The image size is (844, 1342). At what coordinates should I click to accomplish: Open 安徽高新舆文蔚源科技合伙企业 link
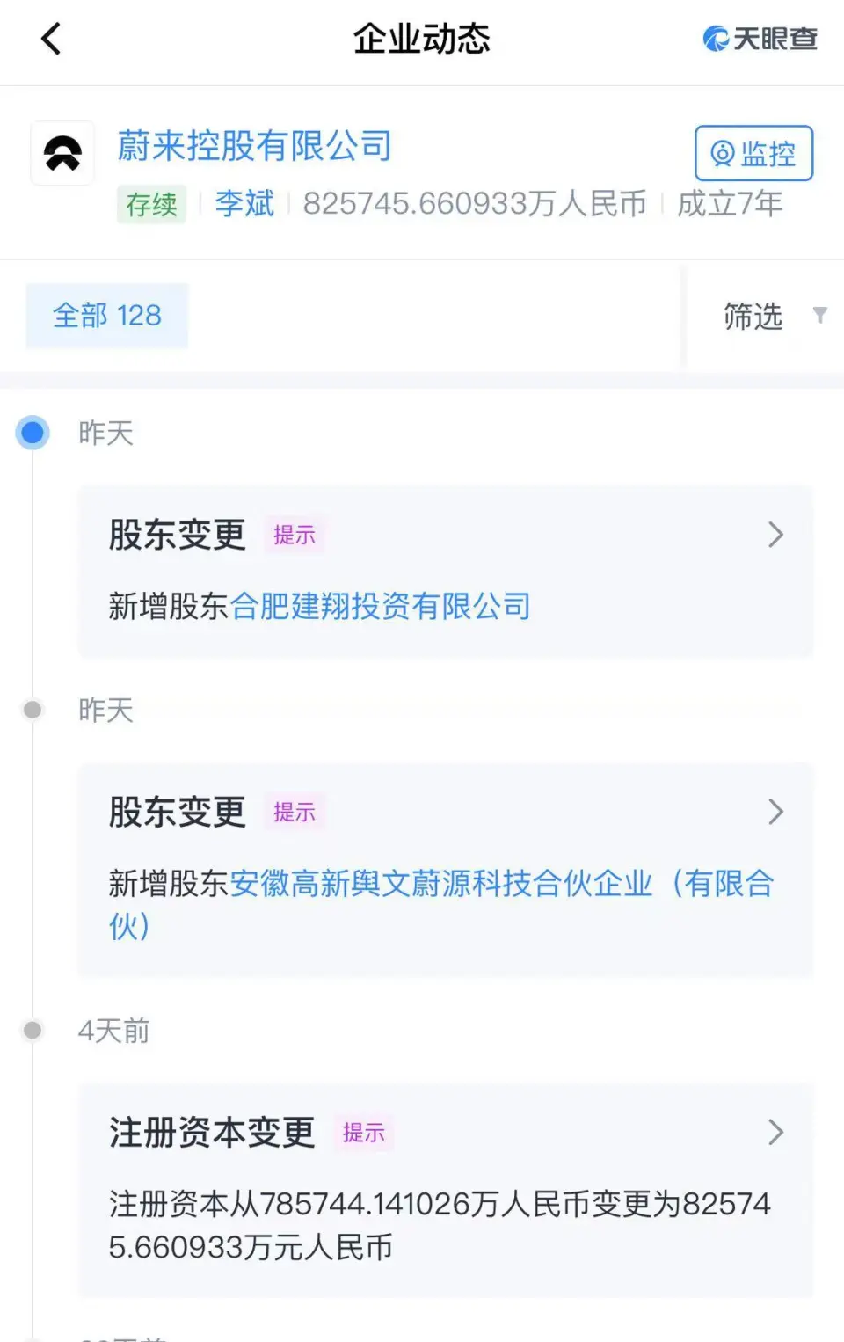440,884
